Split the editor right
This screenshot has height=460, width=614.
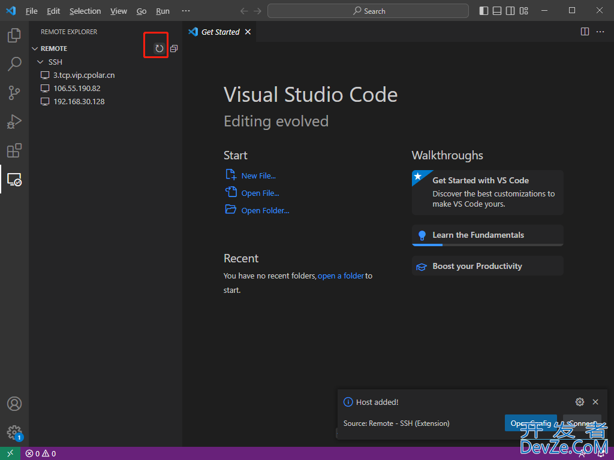tap(585, 32)
